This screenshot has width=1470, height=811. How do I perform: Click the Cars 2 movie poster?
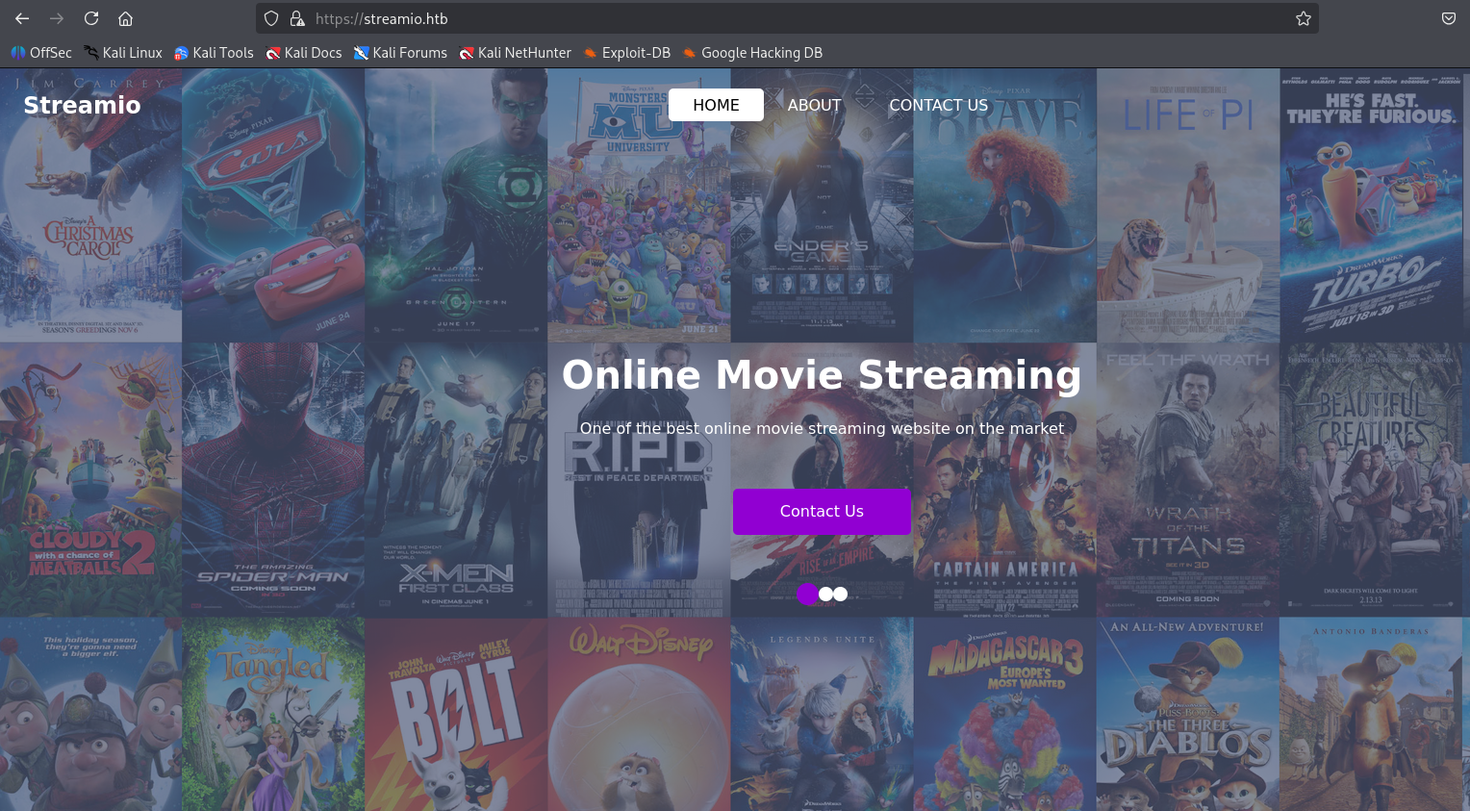(x=273, y=205)
